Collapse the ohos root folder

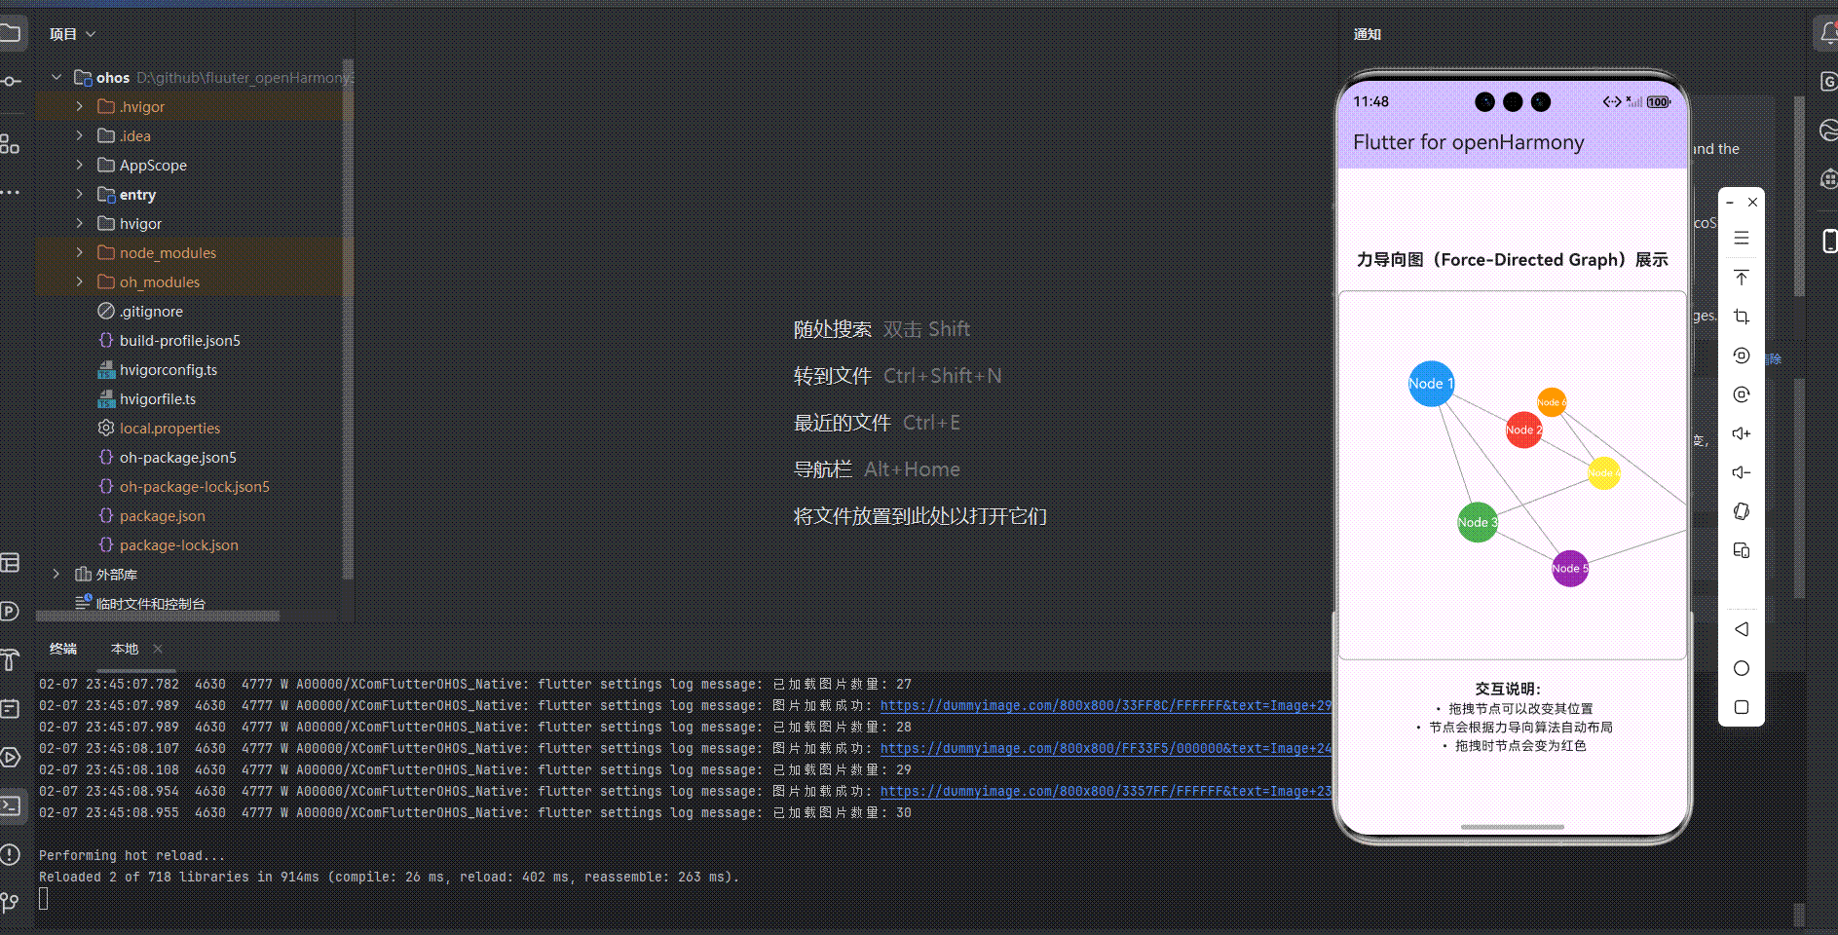[x=56, y=77]
